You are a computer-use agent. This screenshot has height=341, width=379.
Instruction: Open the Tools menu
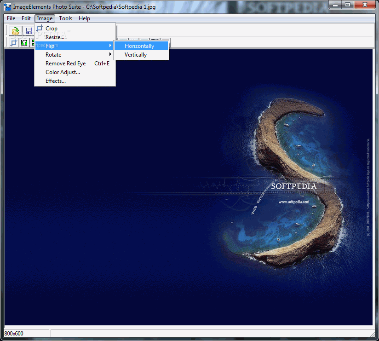pos(65,18)
